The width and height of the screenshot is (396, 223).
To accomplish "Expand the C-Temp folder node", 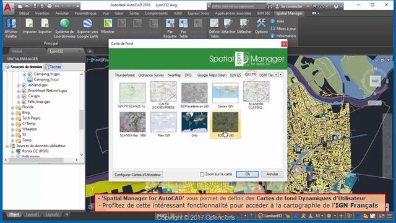I will click(x=12, y=124).
